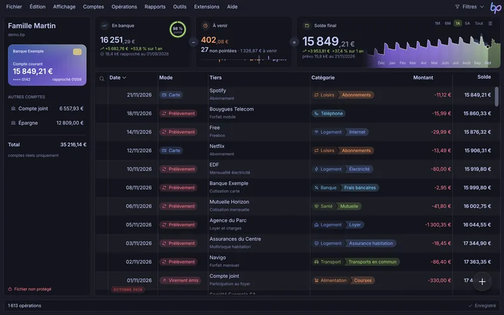Click the Solde final wallet icon
The height and width of the screenshot is (315, 504).
[x=306, y=25]
